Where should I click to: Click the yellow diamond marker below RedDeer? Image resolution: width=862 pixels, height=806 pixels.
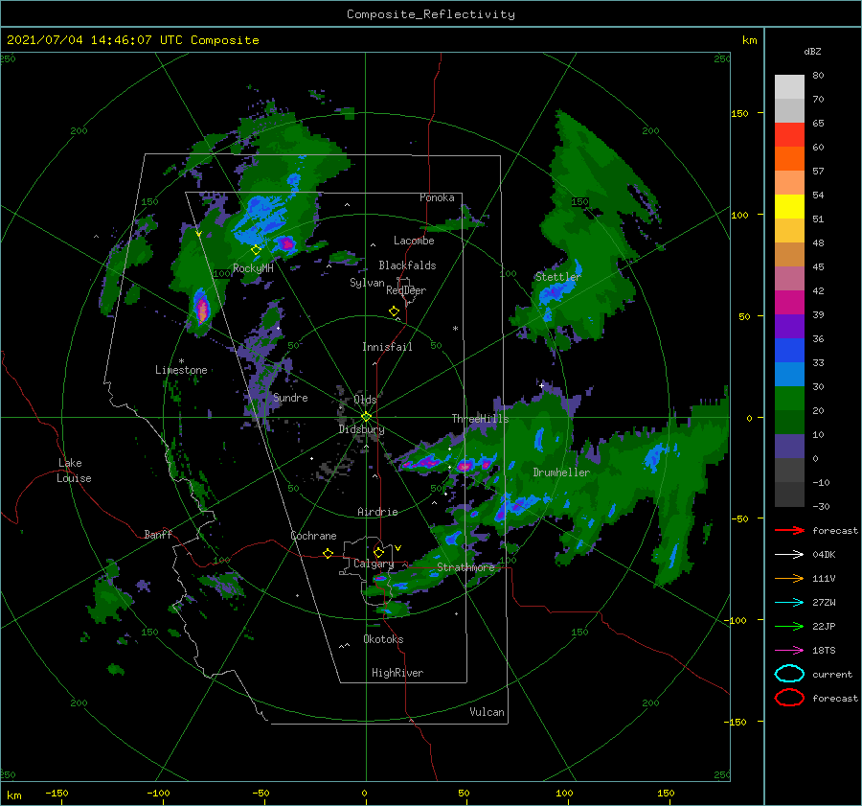pyautogui.click(x=394, y=311)
